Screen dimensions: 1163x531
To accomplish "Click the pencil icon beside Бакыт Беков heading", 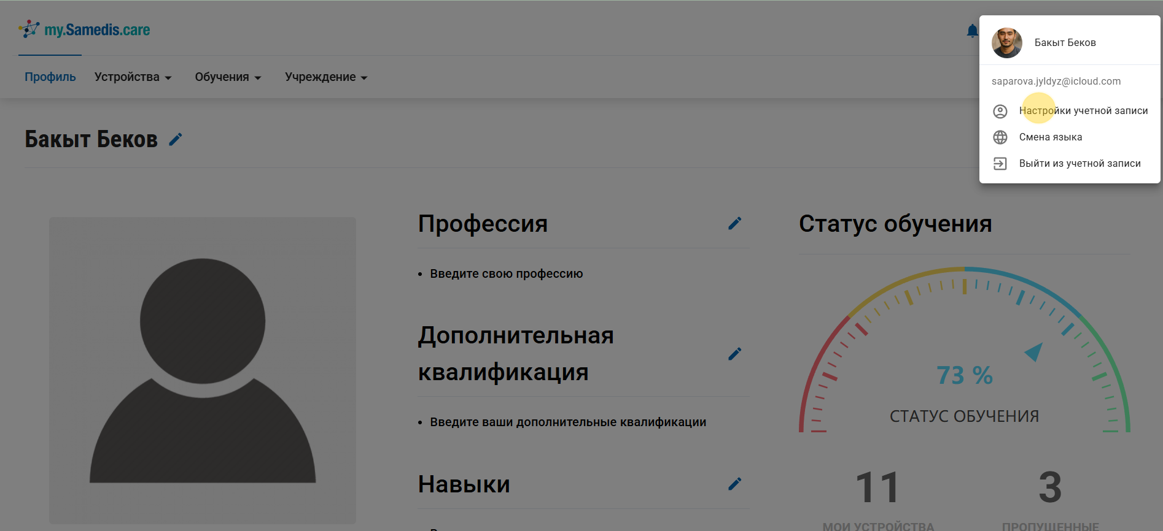I will [176, 140].
